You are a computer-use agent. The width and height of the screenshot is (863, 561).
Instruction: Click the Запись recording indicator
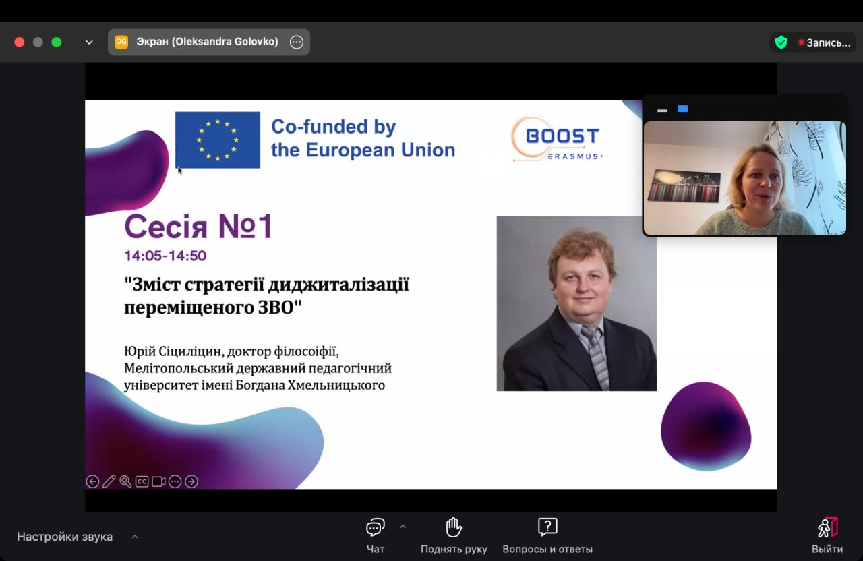pos(825,42)
